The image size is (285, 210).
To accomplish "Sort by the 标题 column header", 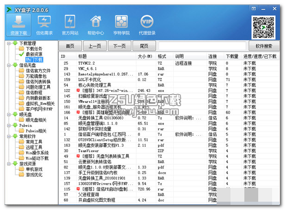I will click(106, 56).
